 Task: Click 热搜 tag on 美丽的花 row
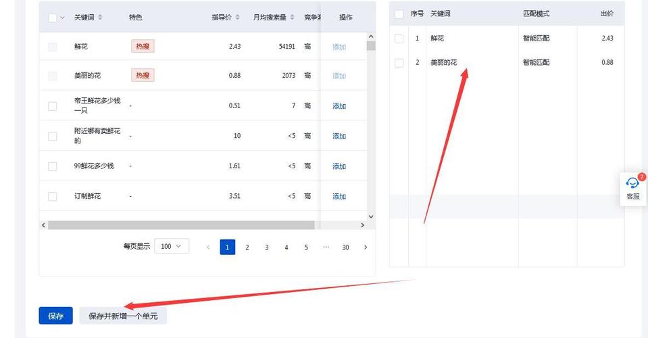[143, 75]
